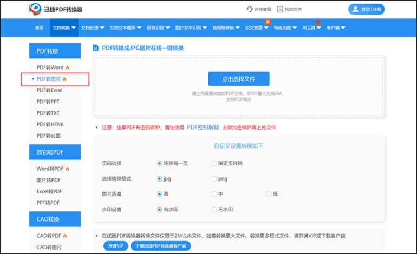Image resolution: width=417 pixels, height=254 pixels.
Task: Expand the 文档转换 dropdown menu
Action: [64, 28]
